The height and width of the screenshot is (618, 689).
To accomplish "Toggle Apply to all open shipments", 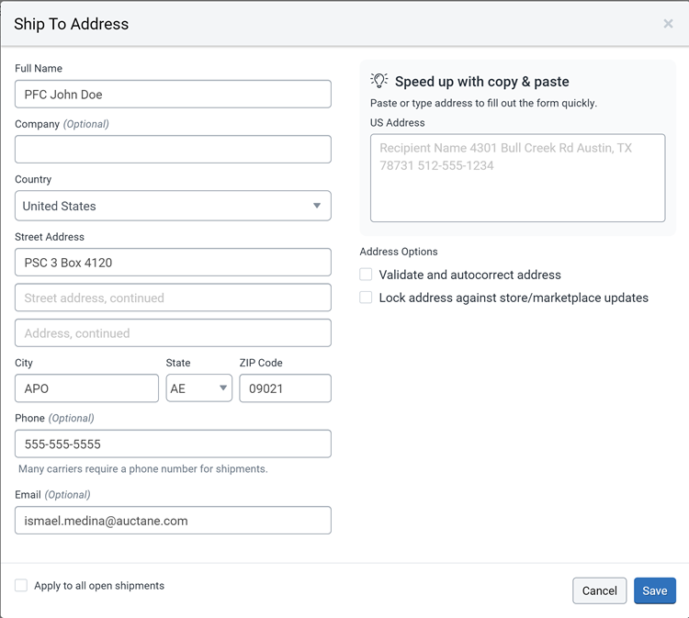I will [21, 586].
